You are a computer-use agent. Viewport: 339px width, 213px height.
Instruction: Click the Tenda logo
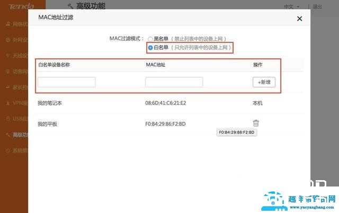pyautogui.click(x=21, y=6)
